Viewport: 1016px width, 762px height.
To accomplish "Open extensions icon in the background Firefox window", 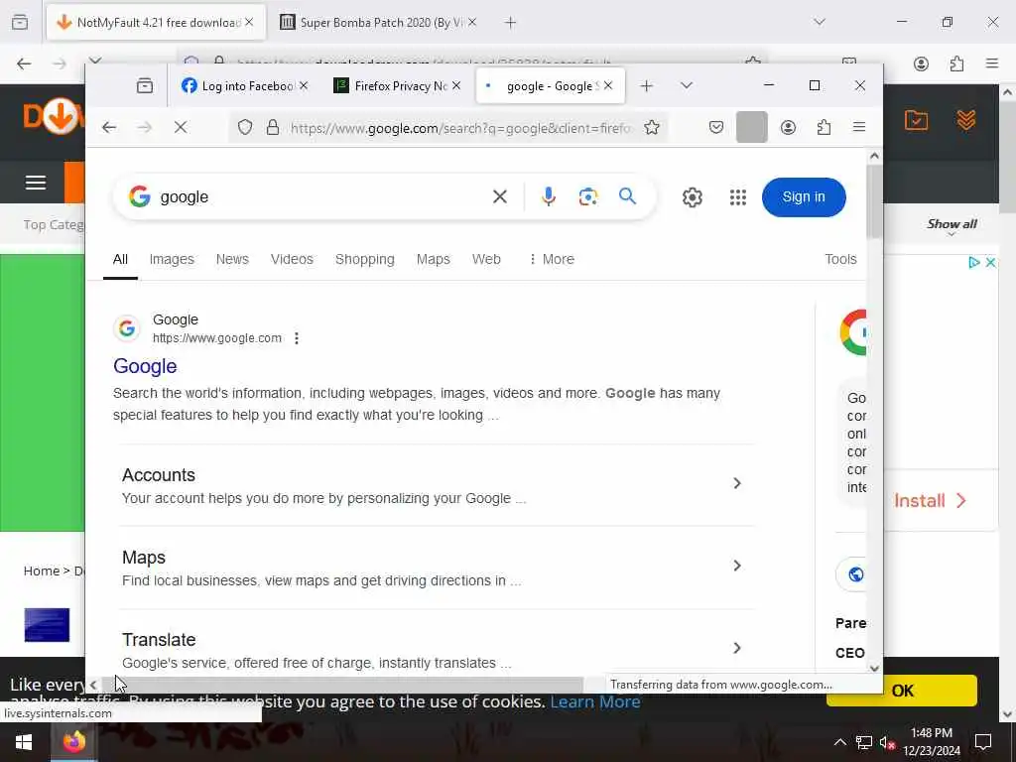I will click(x=956, y=63).
